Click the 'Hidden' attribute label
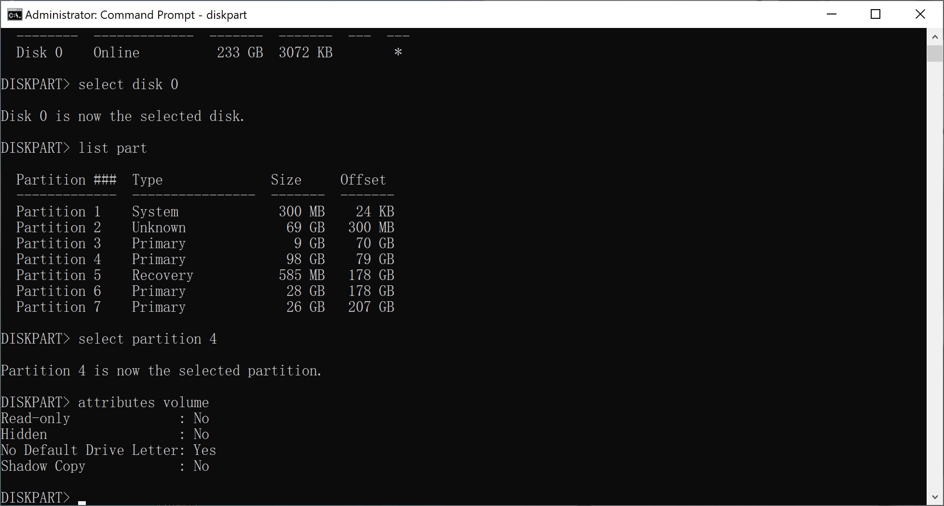944x506 pixels. coord(24,434)
